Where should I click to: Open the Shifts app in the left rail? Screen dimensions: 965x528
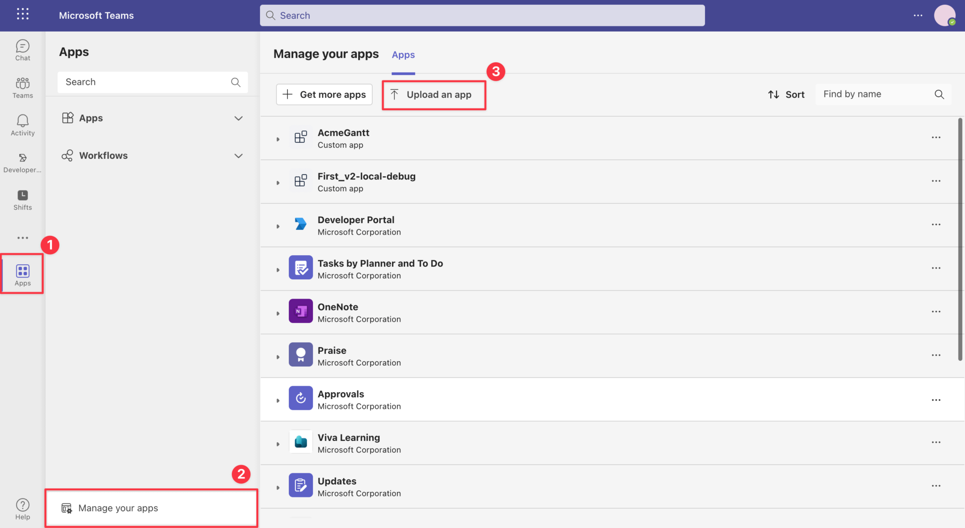click(x=23, y=200)
